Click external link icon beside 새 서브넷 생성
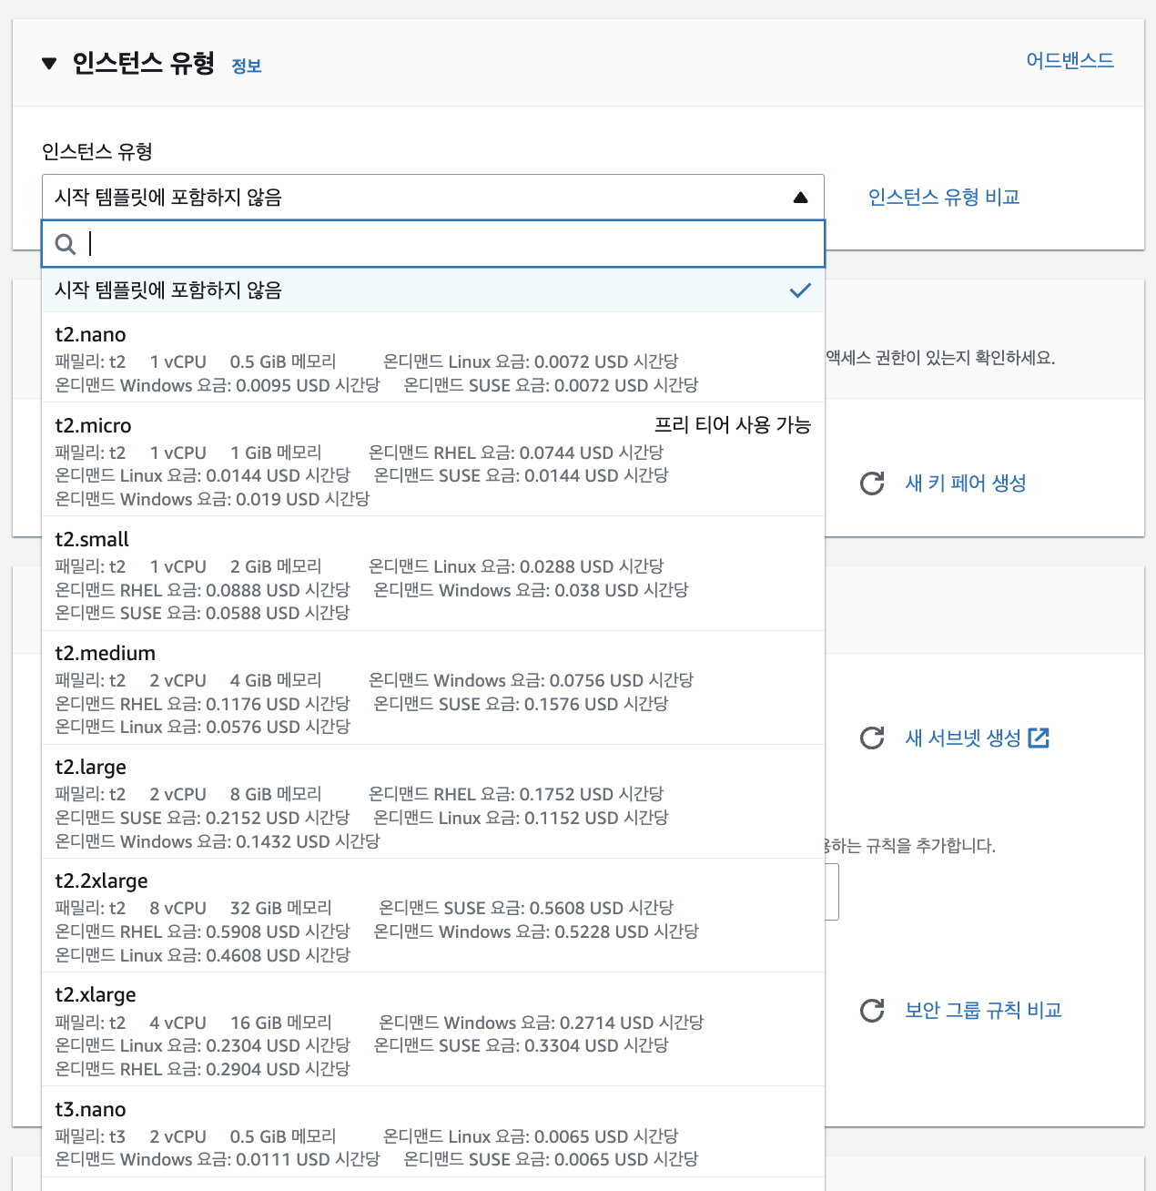The height and width of the screenshot is (1191, 1156). click(x=1039, y=738)
